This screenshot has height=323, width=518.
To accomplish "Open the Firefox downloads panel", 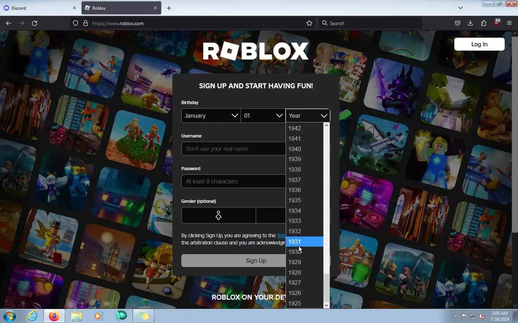I will 471,23.
